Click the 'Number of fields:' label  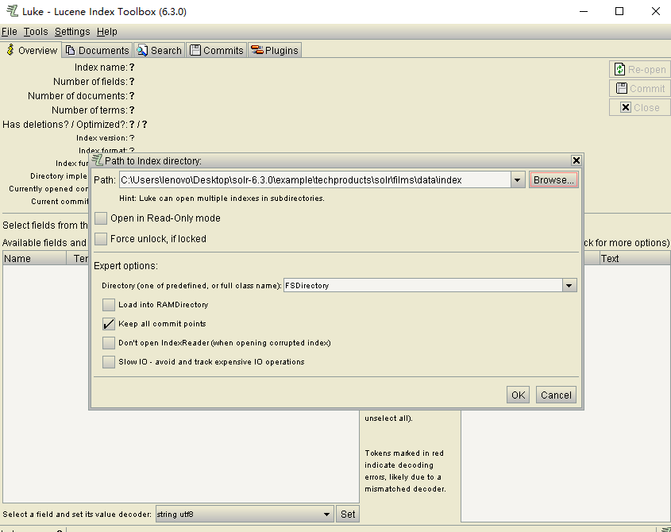pyautogui.click(x=91, y=81)
